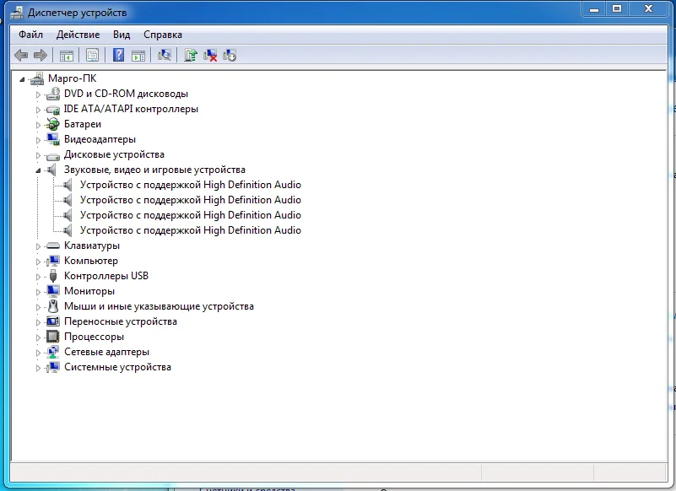This screenshot has width=676, height=491.
Task: Select second High Definition Audio device
Action: 191,200
